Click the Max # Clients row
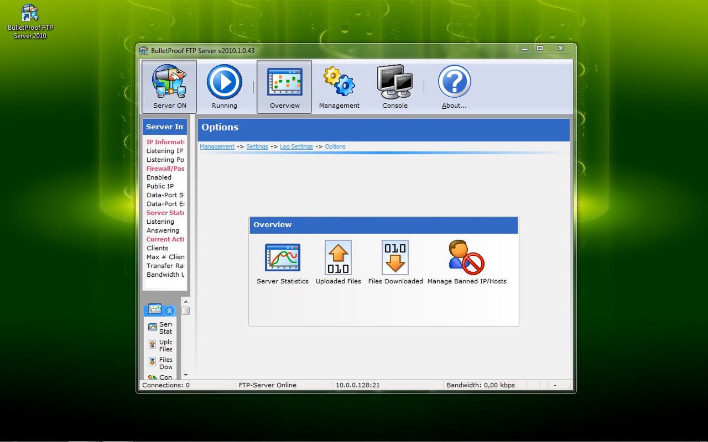The width and height of the screenshot is (708, 442). click(x=165, y=257)
